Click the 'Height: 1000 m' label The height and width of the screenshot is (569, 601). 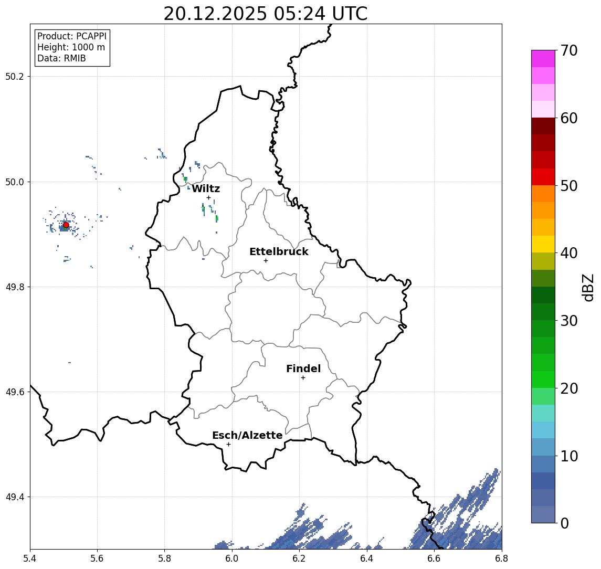coord(71,47)
